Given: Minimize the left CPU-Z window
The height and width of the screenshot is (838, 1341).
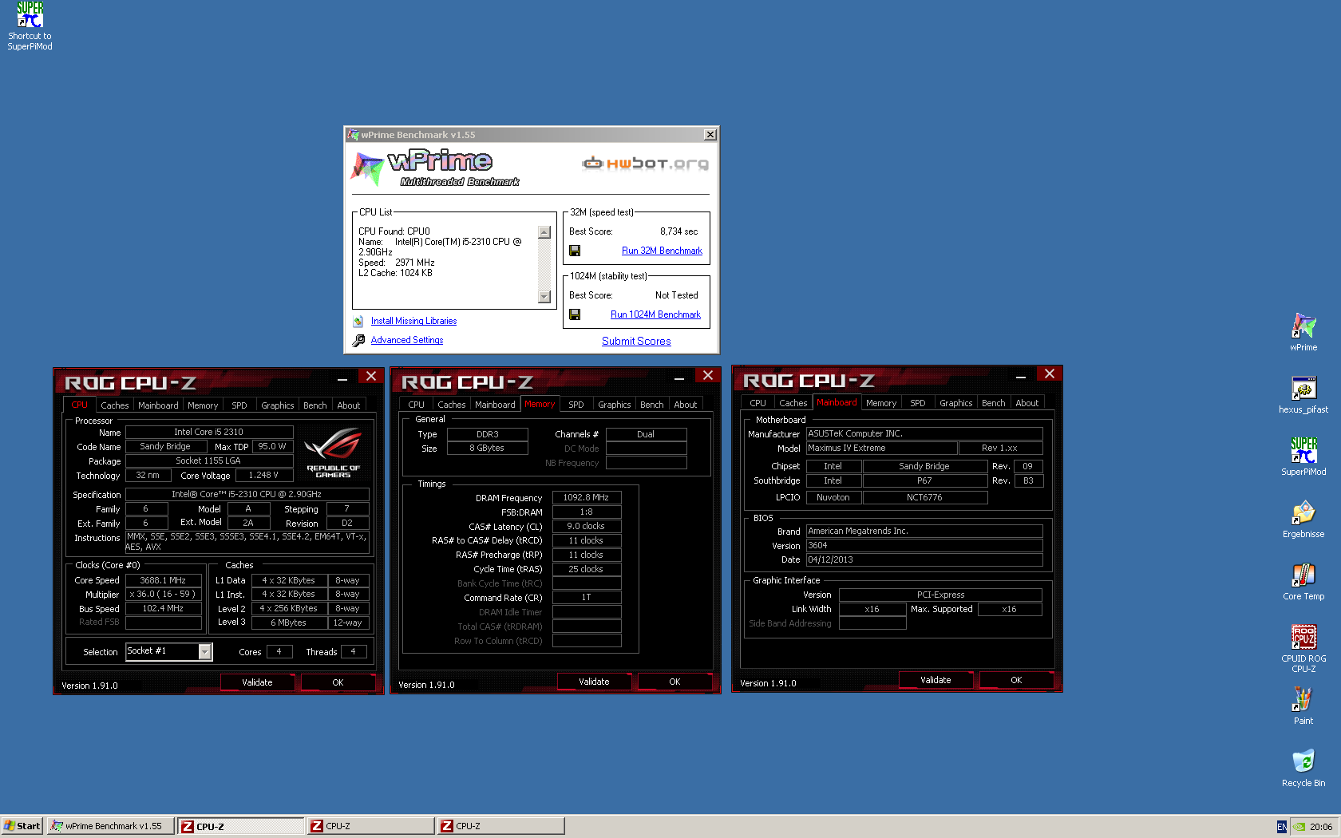Looking at the screenshot, I should pyautogui.click(x=342, y=377).
